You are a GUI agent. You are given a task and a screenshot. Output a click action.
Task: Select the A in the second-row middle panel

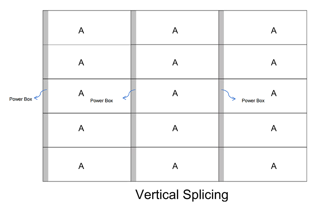point(175,62)
